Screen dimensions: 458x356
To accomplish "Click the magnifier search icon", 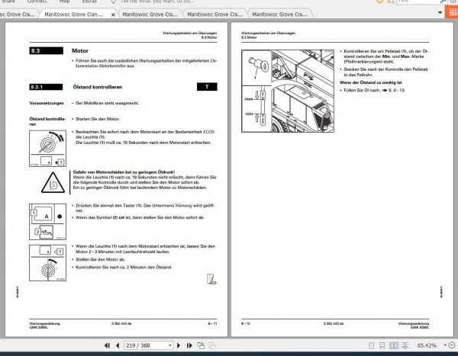I will pos(443,2).
